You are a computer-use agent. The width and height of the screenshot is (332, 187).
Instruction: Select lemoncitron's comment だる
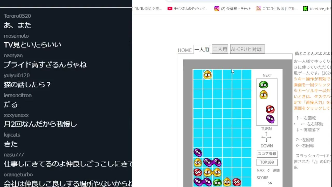[11, 104]
